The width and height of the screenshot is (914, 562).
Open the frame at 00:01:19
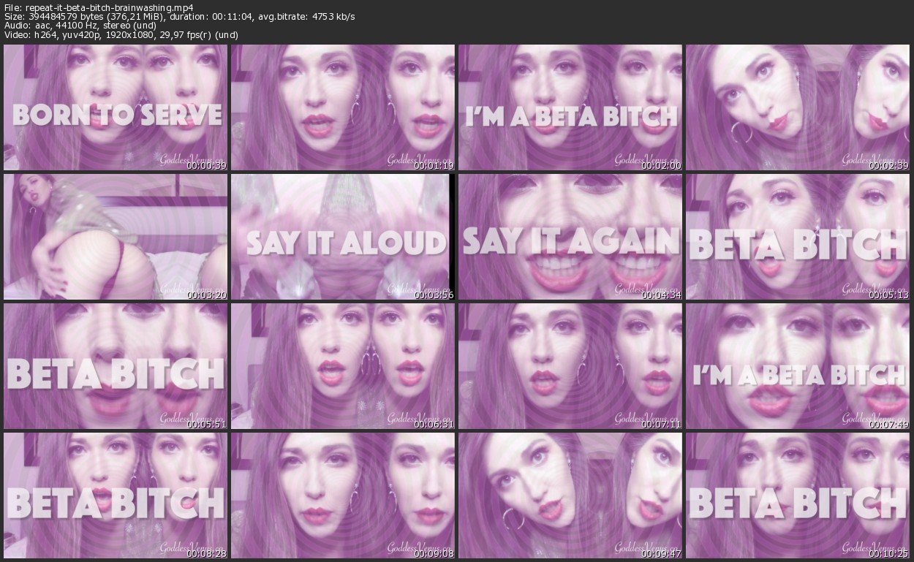pyautogui.click(x=342, y=107)
